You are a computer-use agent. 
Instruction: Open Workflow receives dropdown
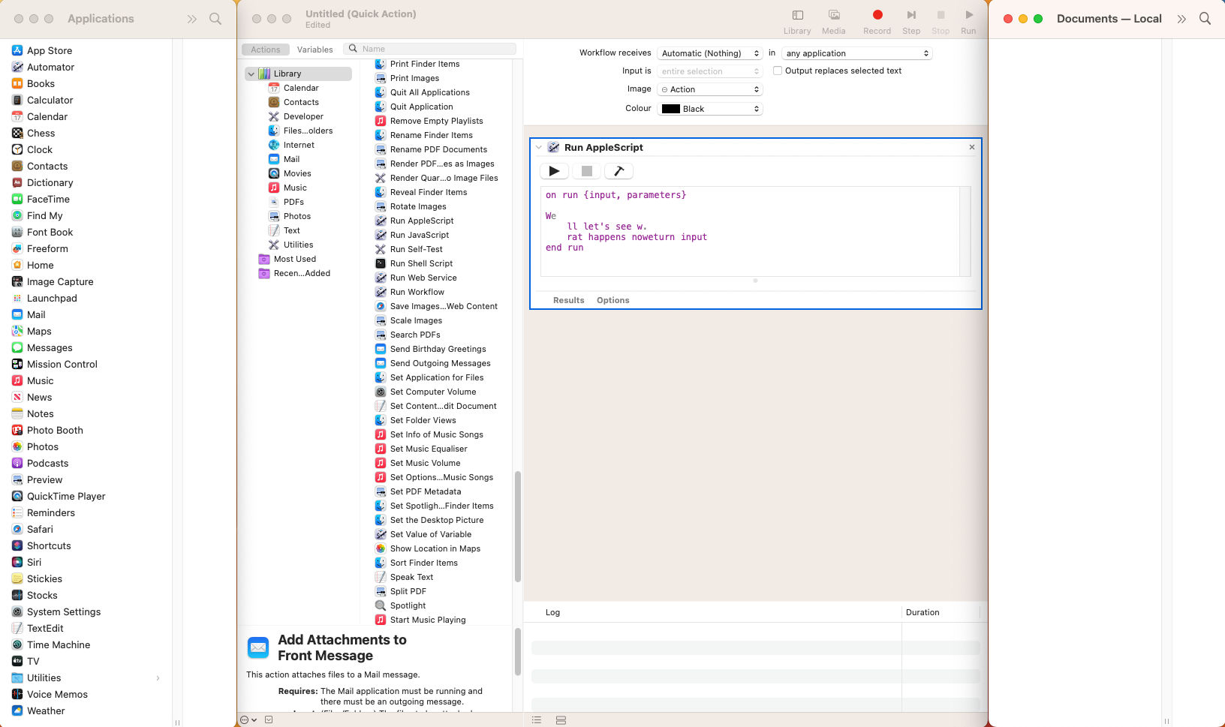[x=710, y=53]
